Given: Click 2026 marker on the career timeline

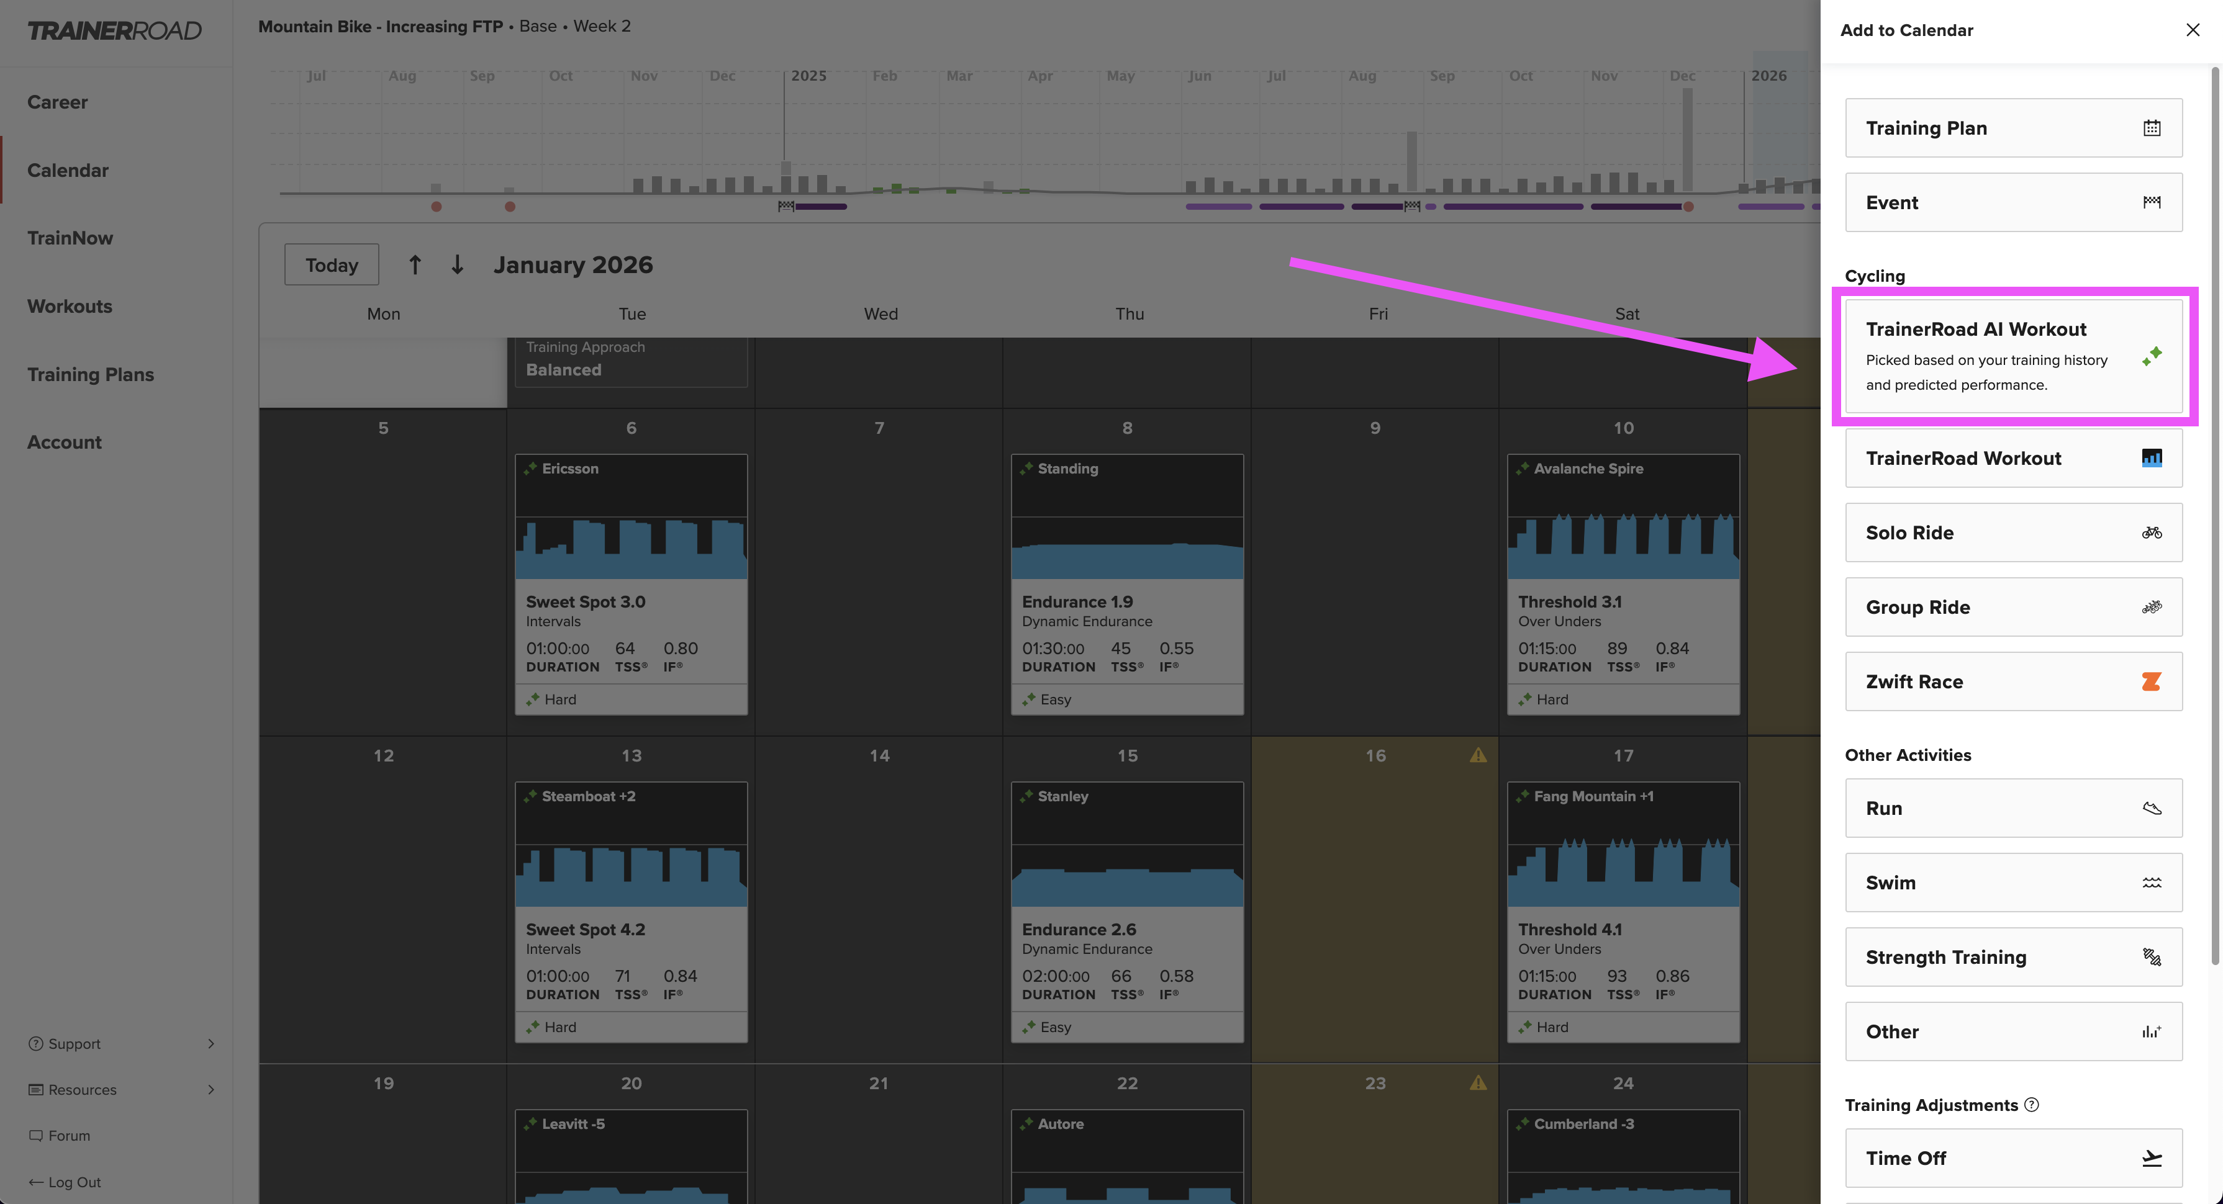Looking at the screenshot, I should coord(1768,76).
